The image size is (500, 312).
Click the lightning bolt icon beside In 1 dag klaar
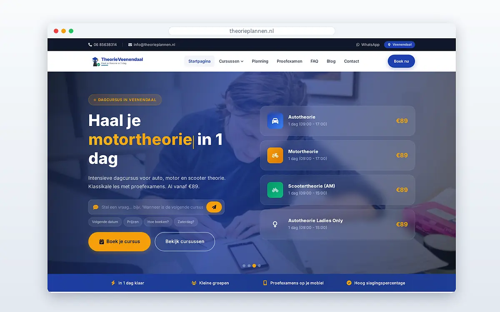pyautogui.click(x=113, y=283)
